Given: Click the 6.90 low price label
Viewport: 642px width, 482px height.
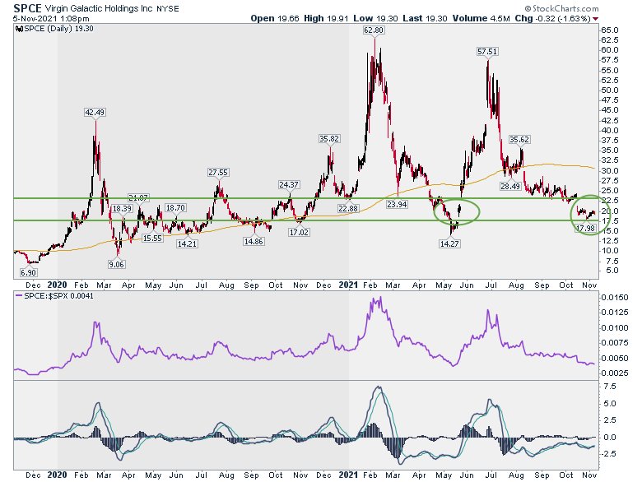Looking at the screenshot, I should (x=28, y=272).
